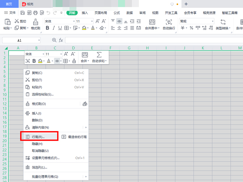Click the Paste clipboard icon in ribbon

click(7, 22)
